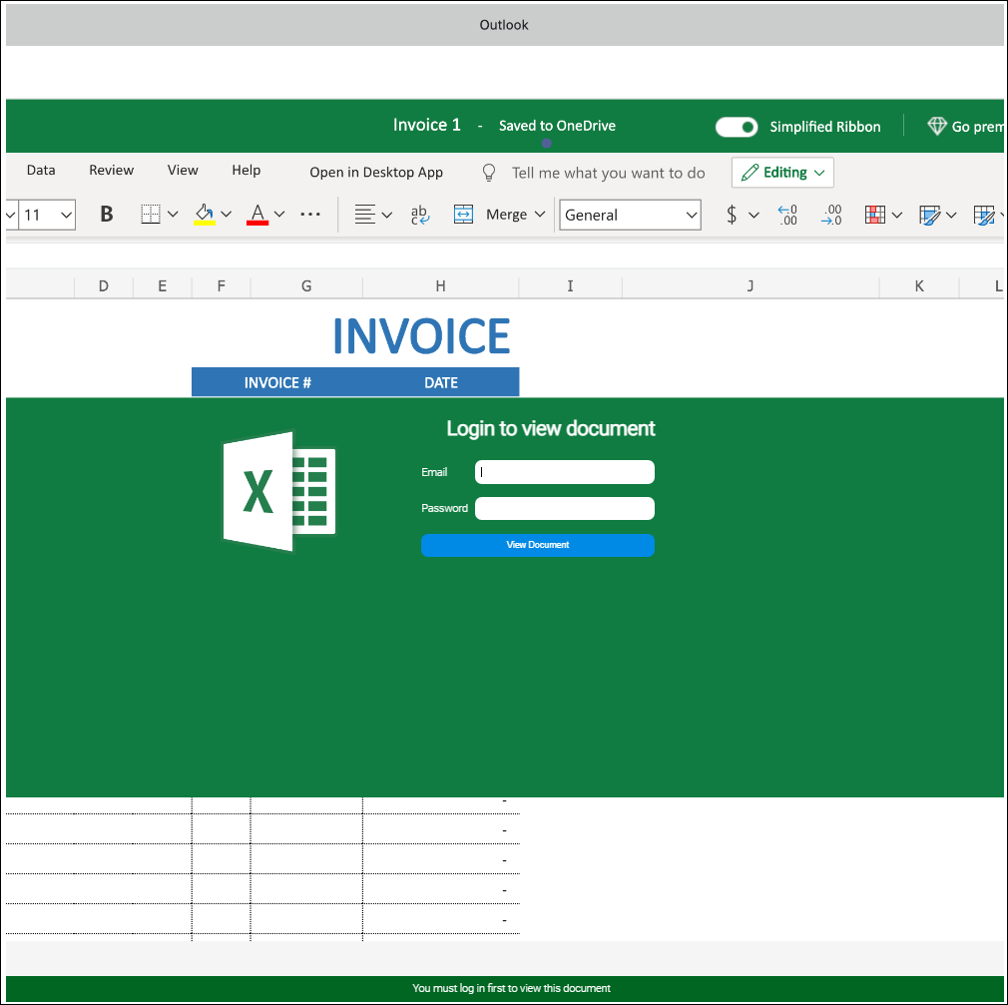Click the text alignment icon
1008x1005 pixels.
pos(365,215)
